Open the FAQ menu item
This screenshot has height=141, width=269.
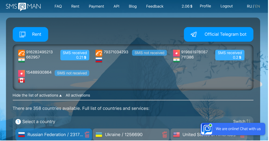[x=58, y=6]
